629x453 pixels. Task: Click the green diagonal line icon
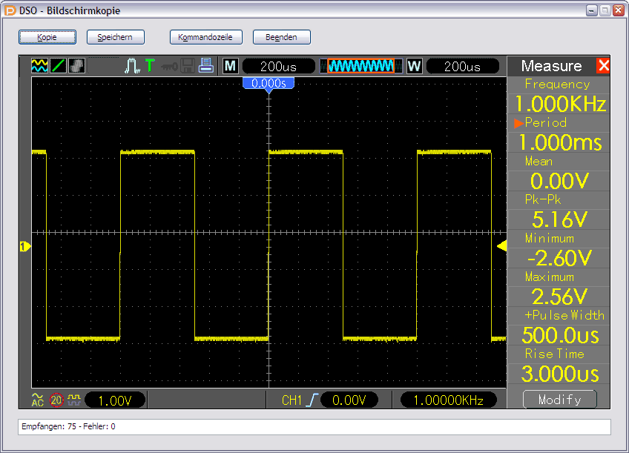pyautogui.click(x=58, y=66)
